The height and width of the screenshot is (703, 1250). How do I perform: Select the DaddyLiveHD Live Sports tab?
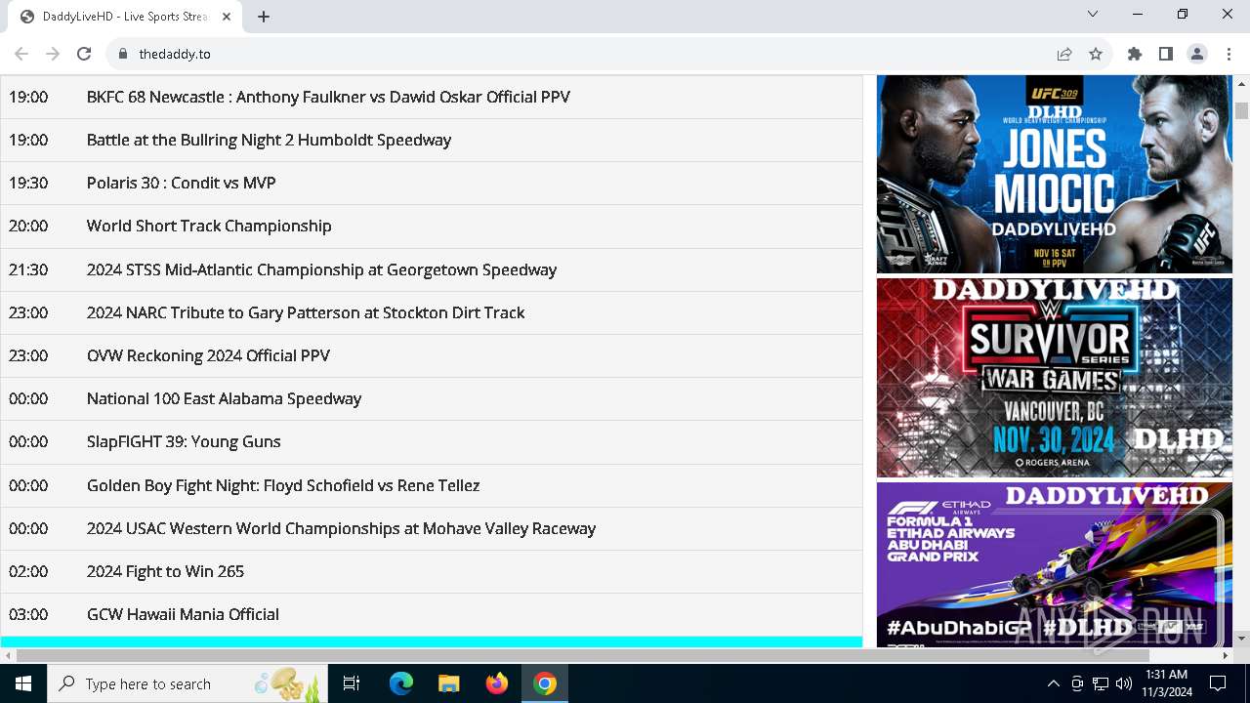125,17
